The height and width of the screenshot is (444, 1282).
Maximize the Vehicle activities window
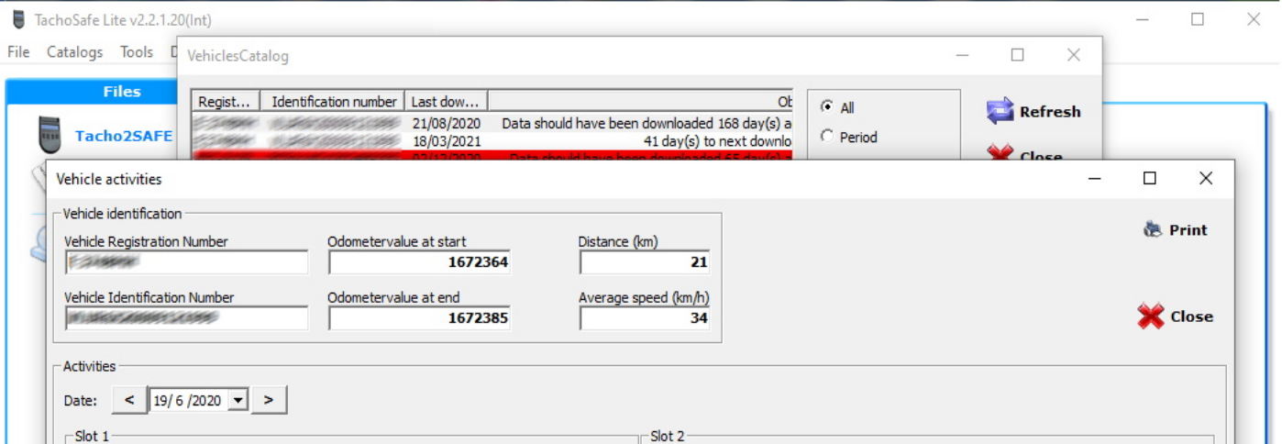pos(1150,179)
